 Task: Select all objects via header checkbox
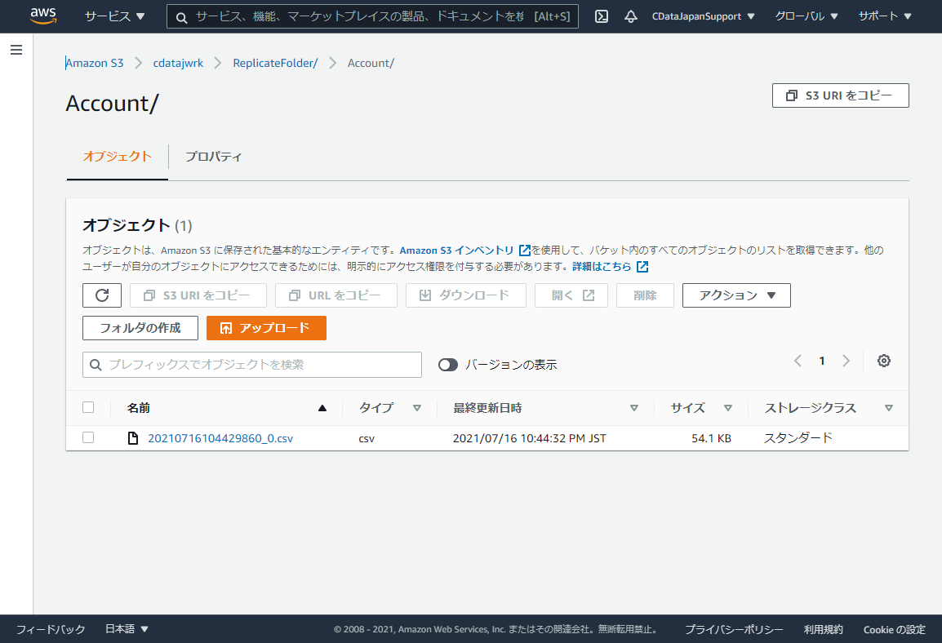tap(88, 406)
